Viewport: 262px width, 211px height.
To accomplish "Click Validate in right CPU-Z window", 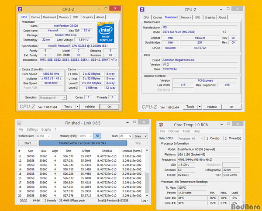I will pos(212,107).
